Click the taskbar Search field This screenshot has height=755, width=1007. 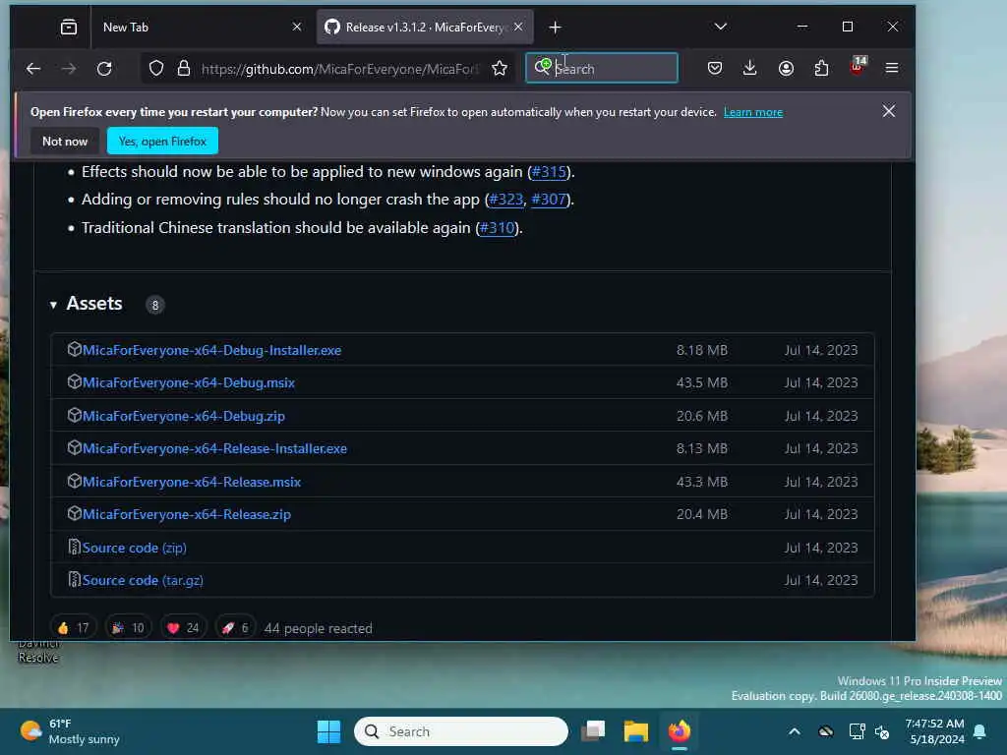[461, 731]
